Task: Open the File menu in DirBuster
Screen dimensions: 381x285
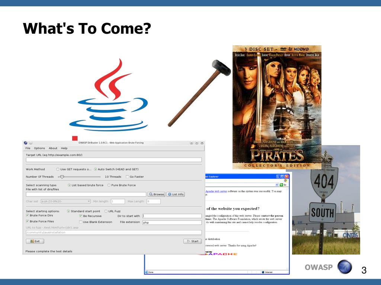Action: tap(28, 148)
